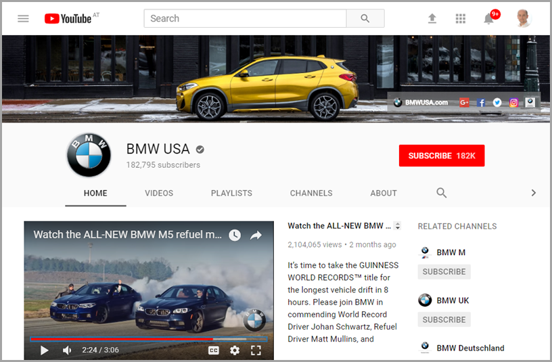552x362 pixels.
Task: Open the Instagram link in the banner
Action: click(513, 102)
